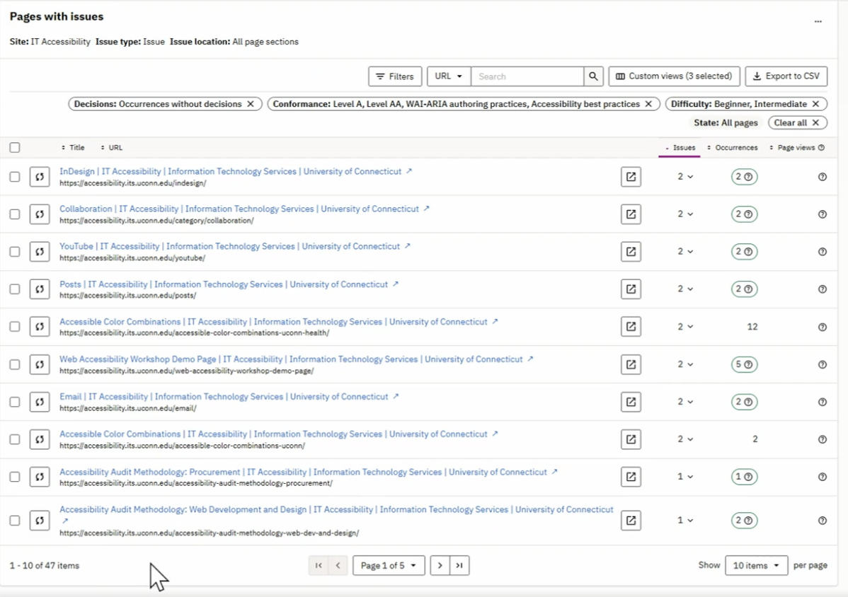Open page report for Collaboration row

pyautogui.click(x=631, y=214)
